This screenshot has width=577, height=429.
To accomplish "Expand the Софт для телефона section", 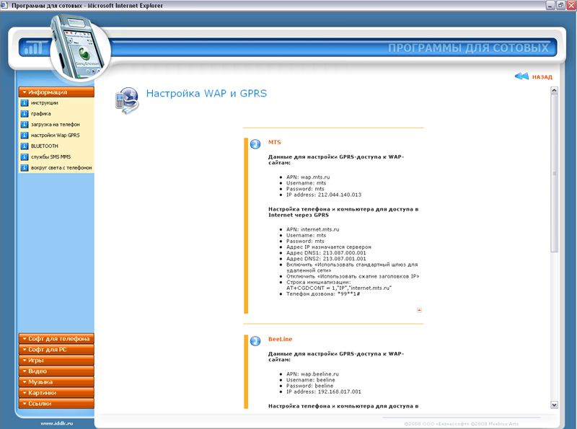I will pyautogui.click(x=56, y=338).
